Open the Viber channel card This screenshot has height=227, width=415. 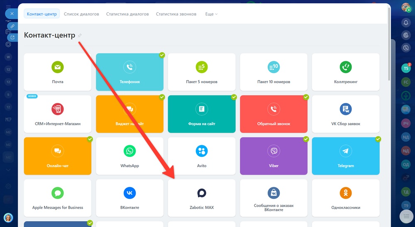point(273,156)
